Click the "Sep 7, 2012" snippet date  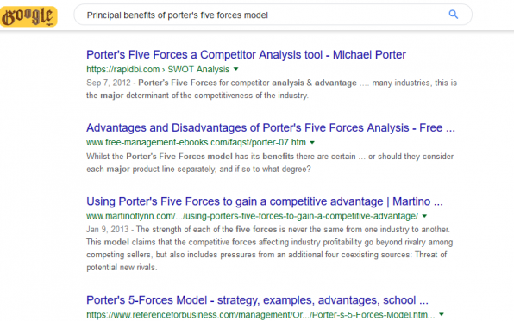[109, 83]
